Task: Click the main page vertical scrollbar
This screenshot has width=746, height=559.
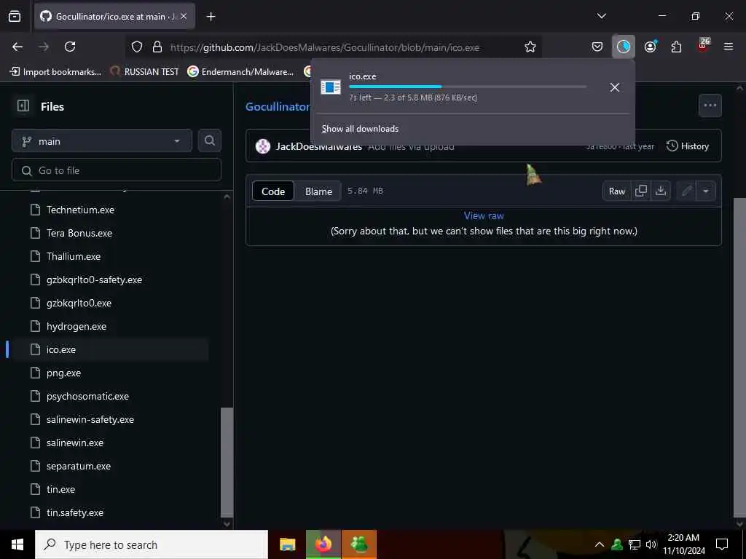Action: 739,357
